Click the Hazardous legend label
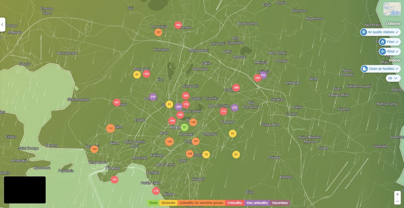Viewport: 404px width, 208px height. click(x=280, y=203)
